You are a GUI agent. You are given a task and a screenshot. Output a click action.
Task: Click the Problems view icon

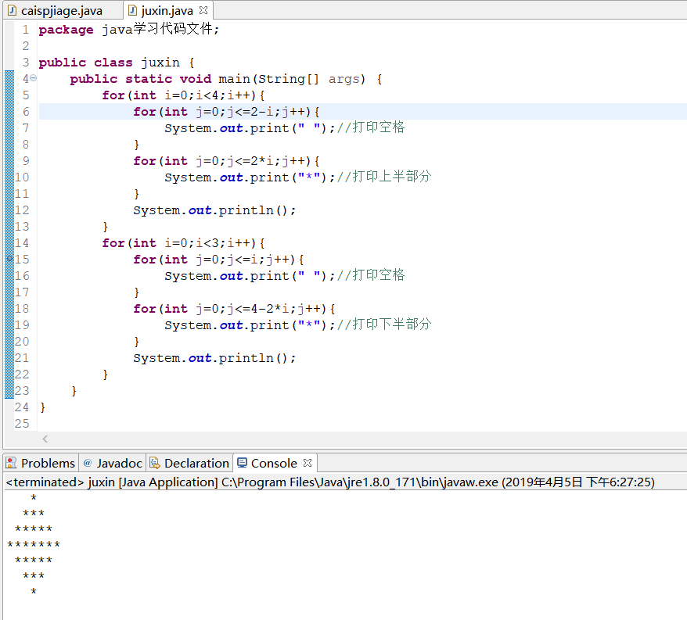click(x=12, y=463)
